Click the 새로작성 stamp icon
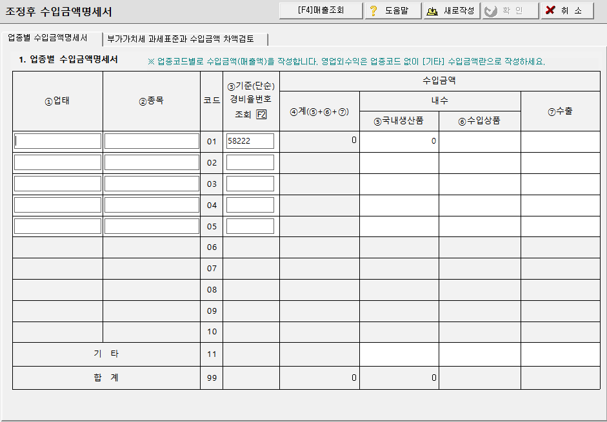This screenshot has width=607, height=422. click(432, 11)
